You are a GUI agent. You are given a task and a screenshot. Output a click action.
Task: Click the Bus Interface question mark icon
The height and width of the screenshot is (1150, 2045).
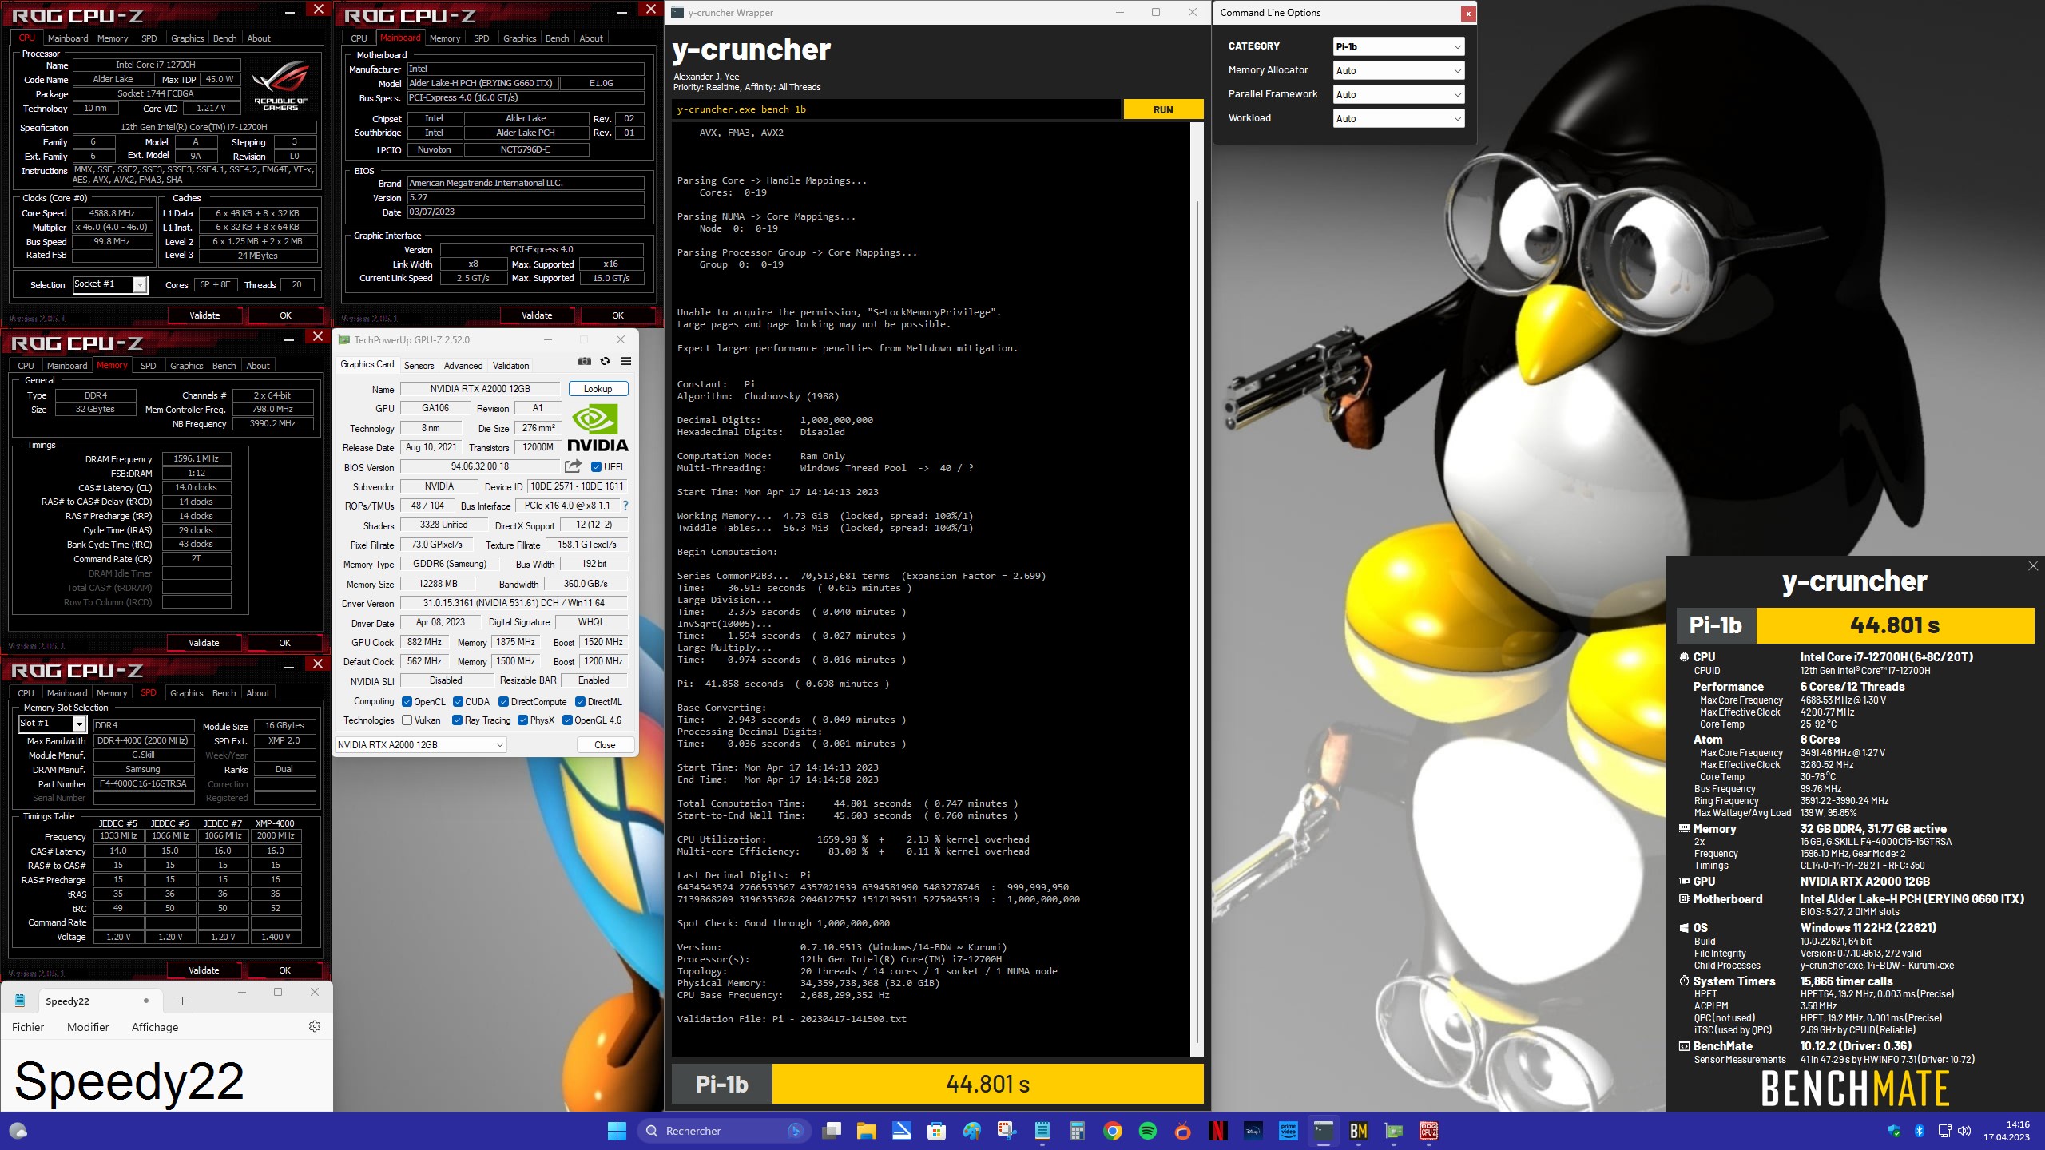[x=625, y=506]
